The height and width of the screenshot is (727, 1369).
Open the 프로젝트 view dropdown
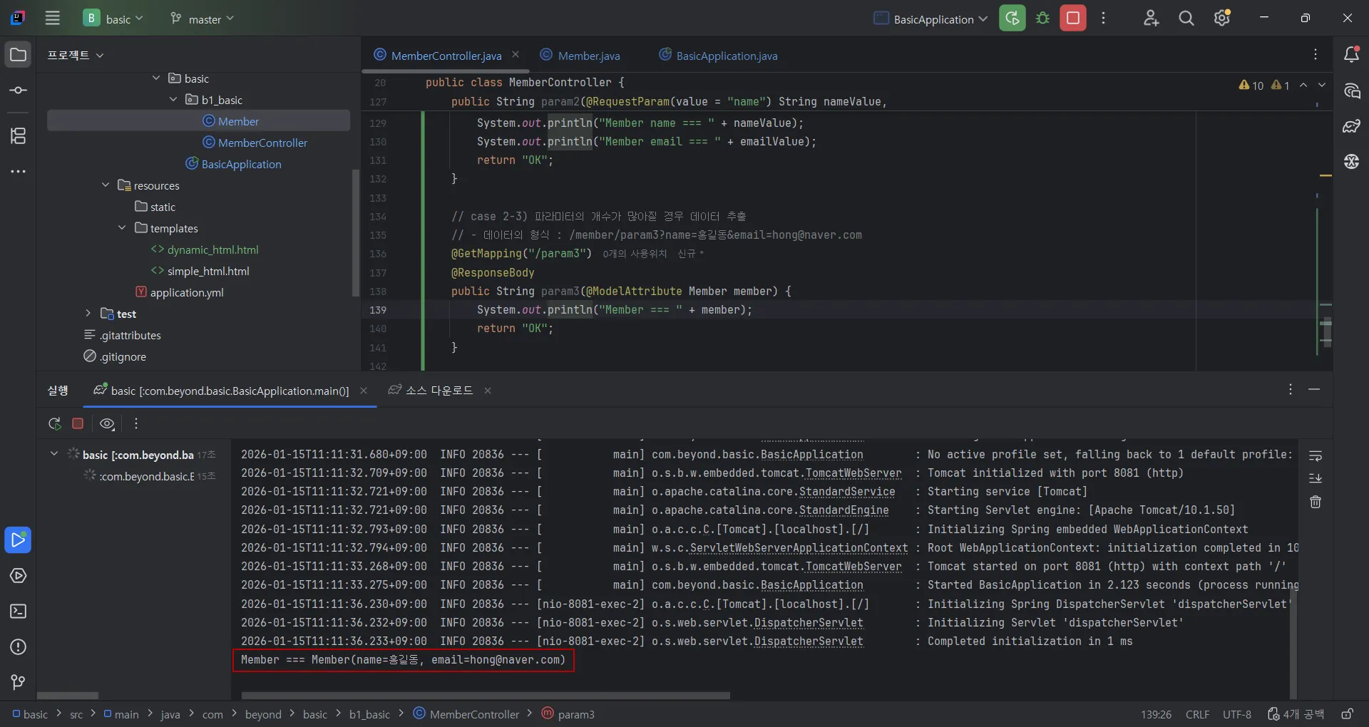76,55
